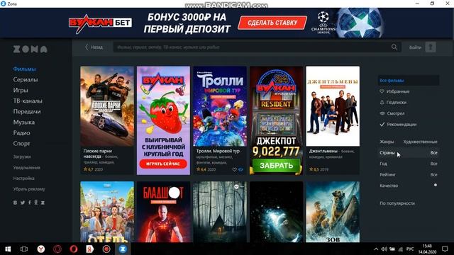The image size is (454, 255).
Task: Open the red Opera browser taskbar icon
Action: [74, 249]
